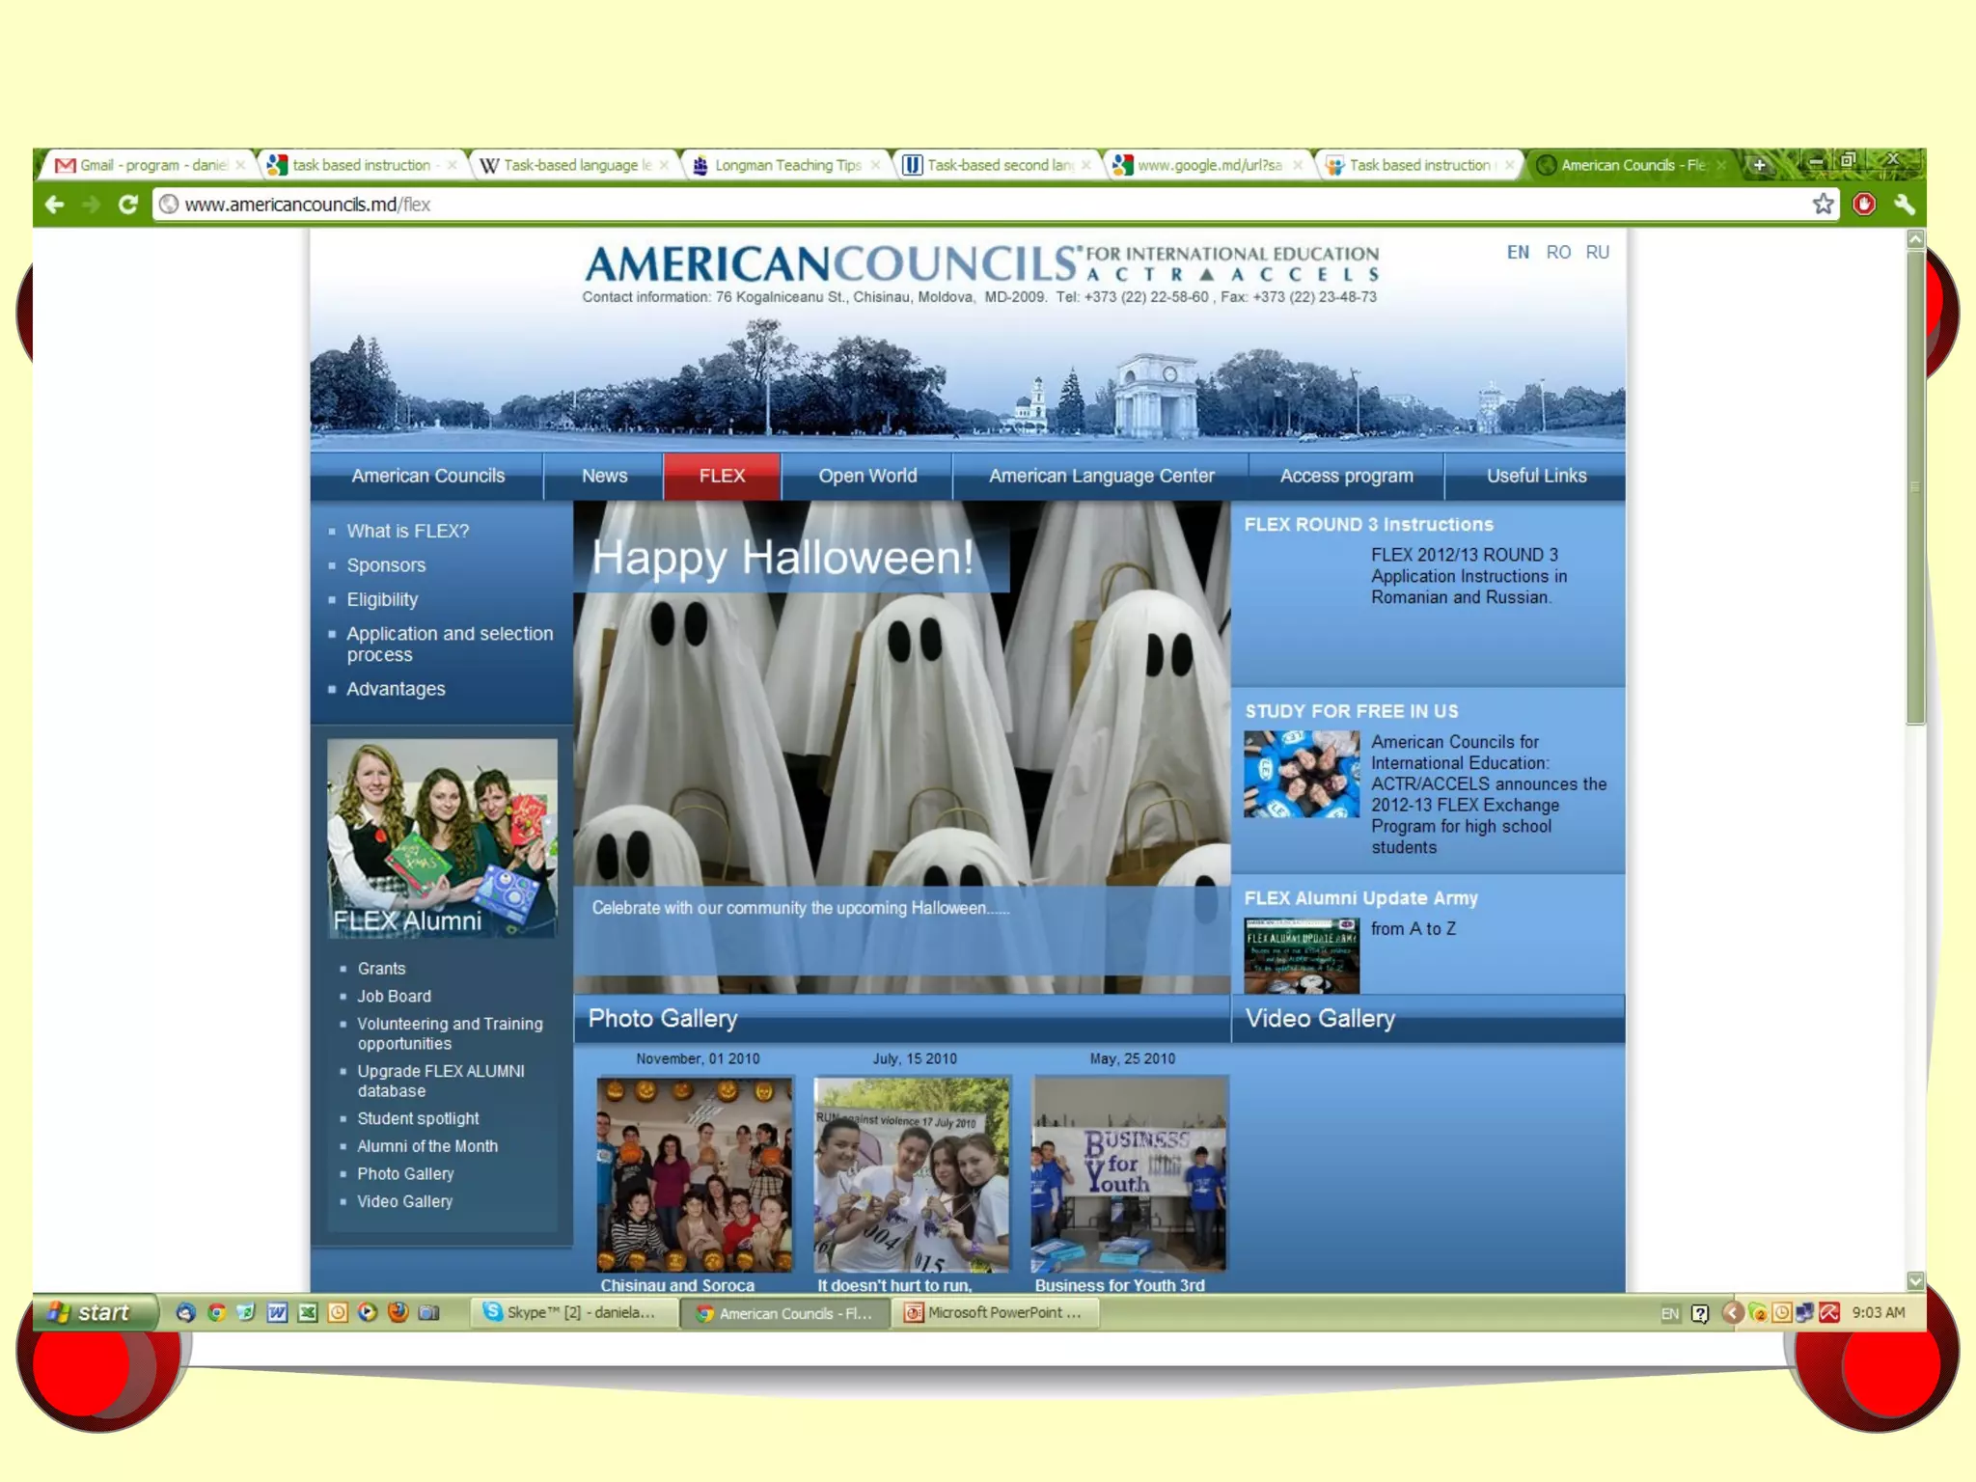1976x1482 pixels.
Task: Open Alumni of the Month link
Action: pos(427,1146)
